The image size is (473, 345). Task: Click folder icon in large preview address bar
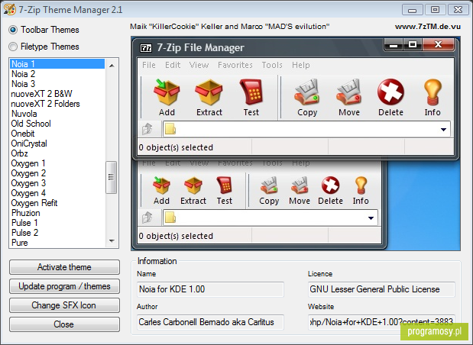(170, 129)
